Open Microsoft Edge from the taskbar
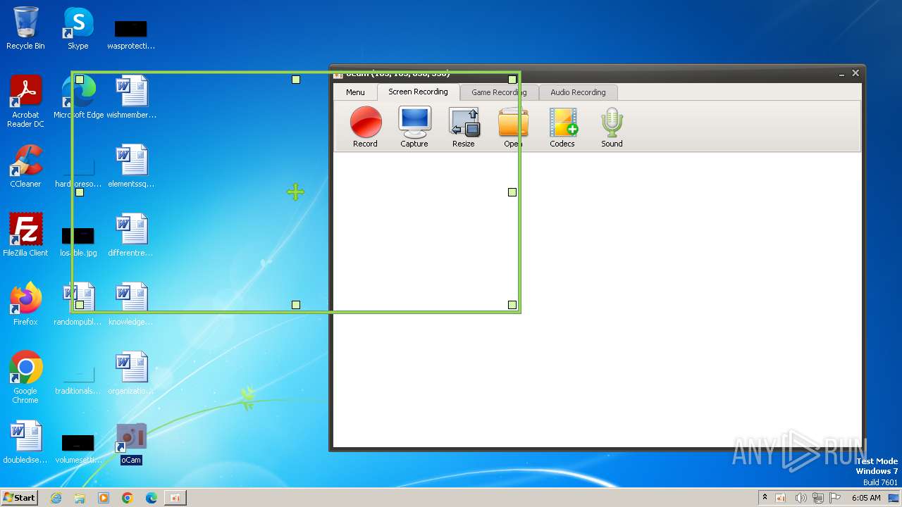This screenshot has height=507, width=902. (x=152, y=498)
